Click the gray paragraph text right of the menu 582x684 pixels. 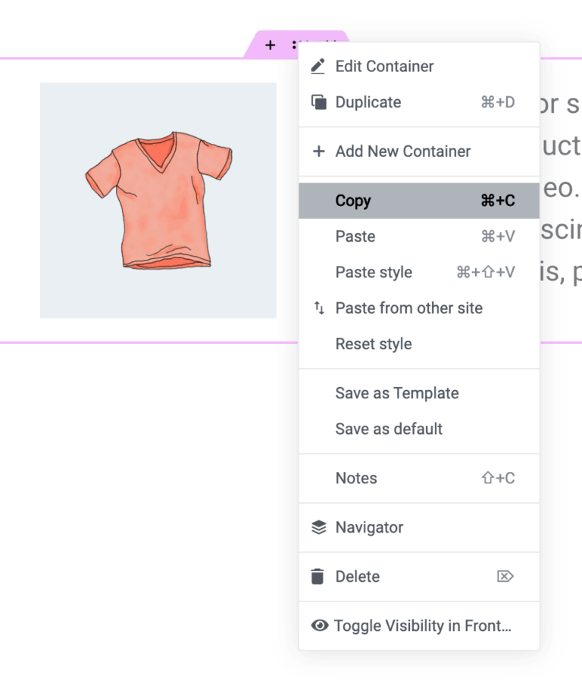[561, 189]
